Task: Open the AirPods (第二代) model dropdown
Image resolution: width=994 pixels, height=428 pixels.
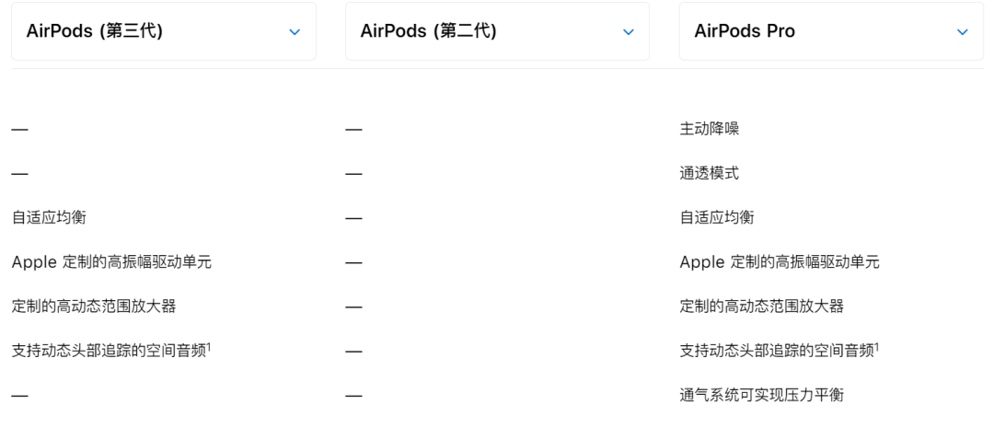Action: coord(497,31)
